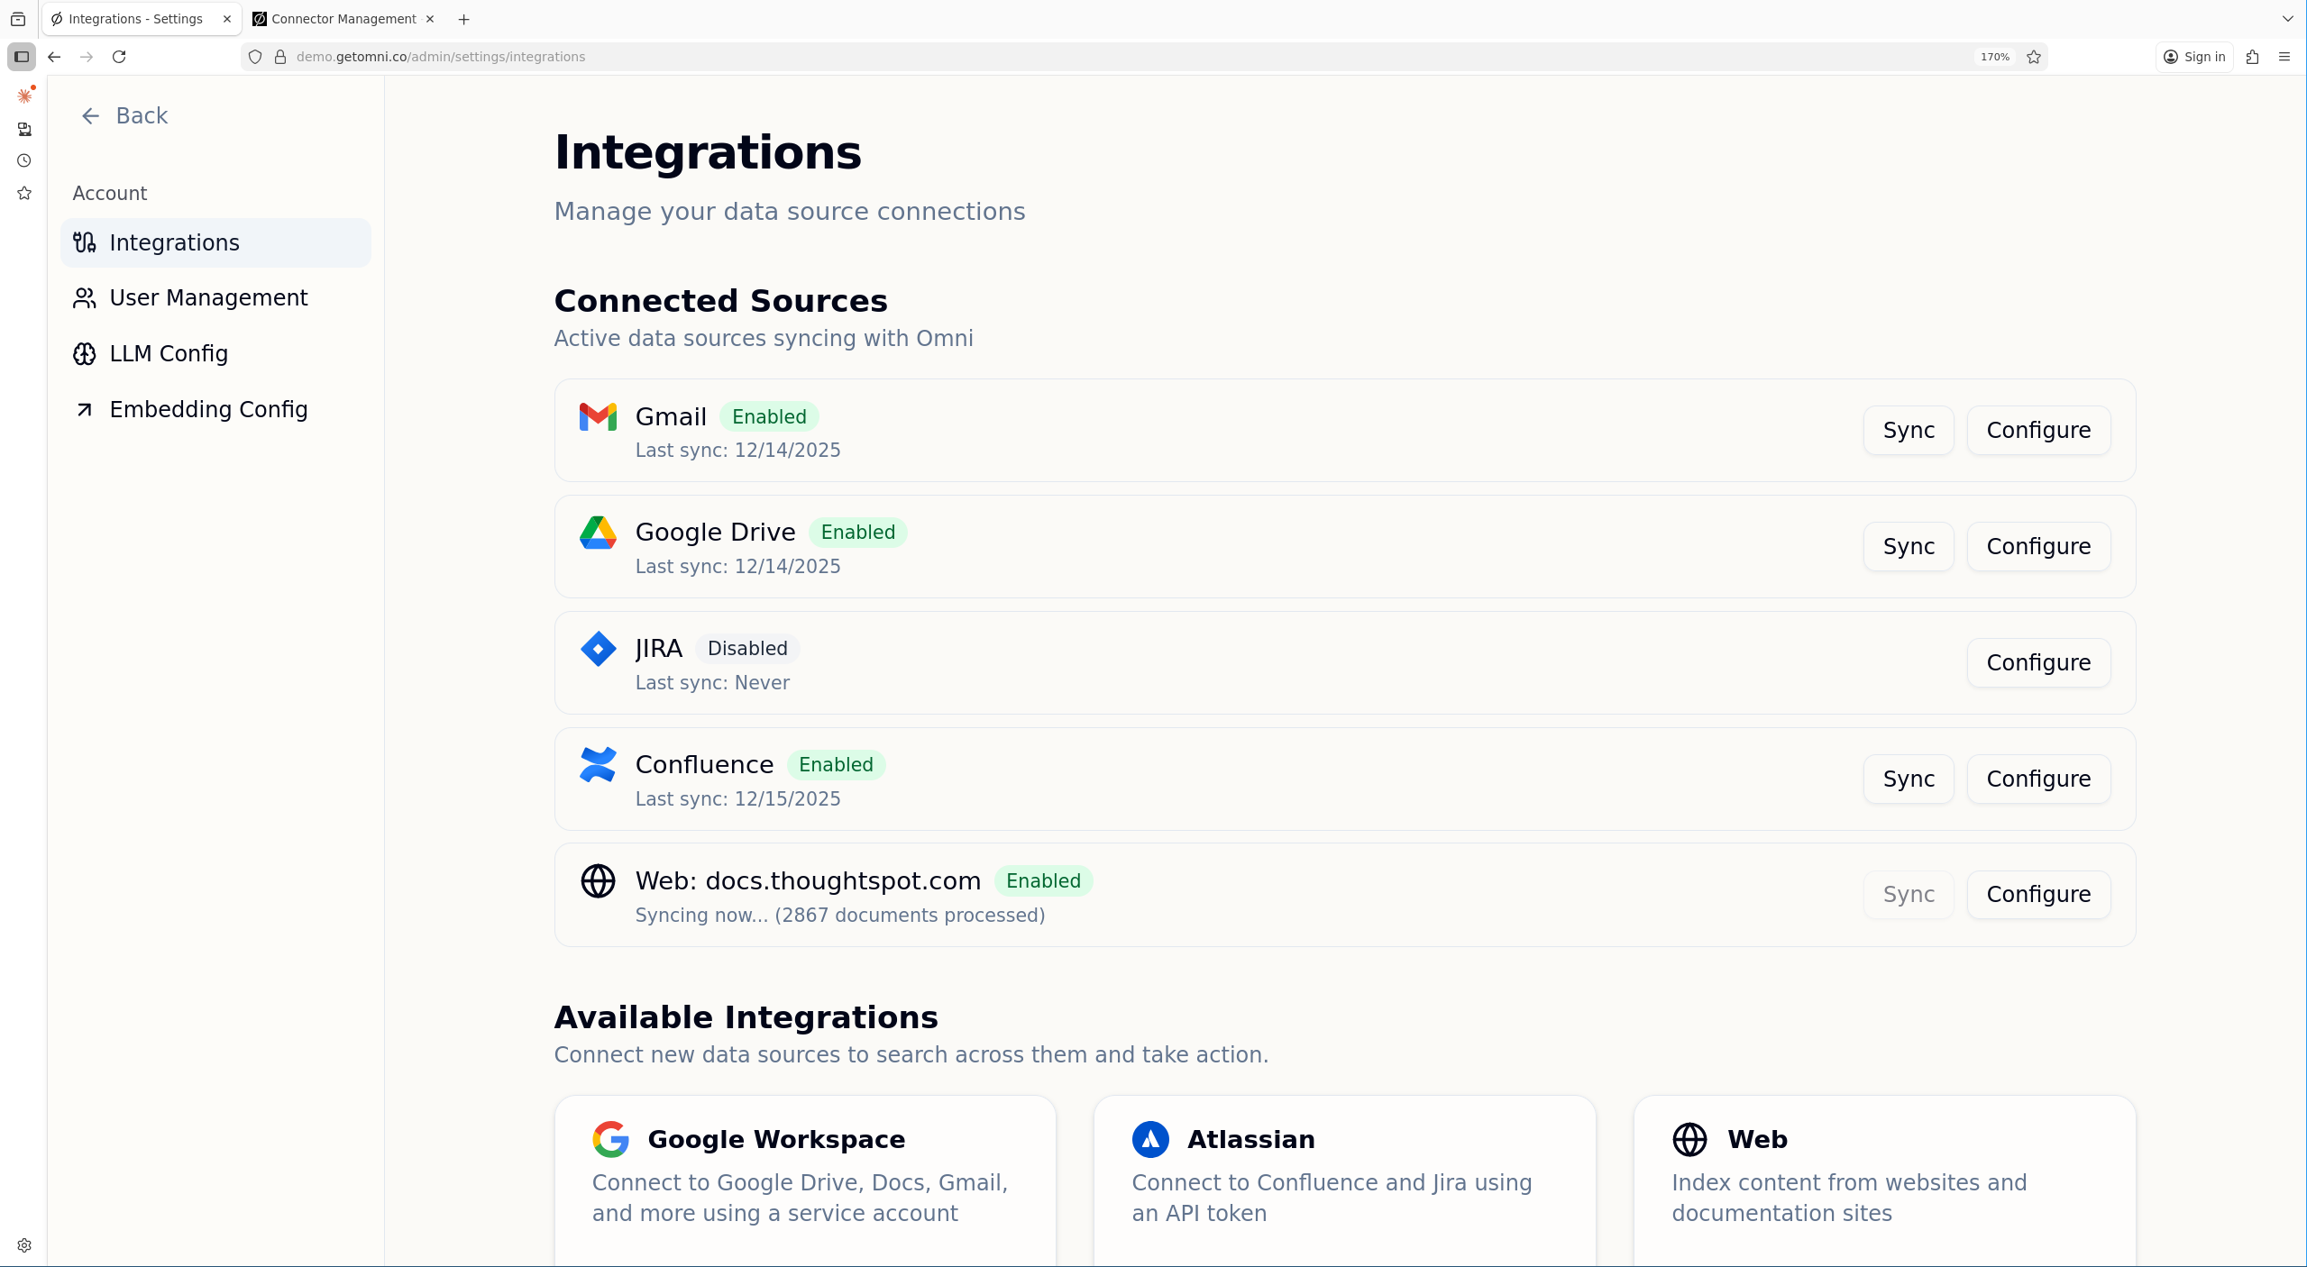
Task: Bookmark this page with the star icon
Action: pyautogui.click(x=2034, y=57)
